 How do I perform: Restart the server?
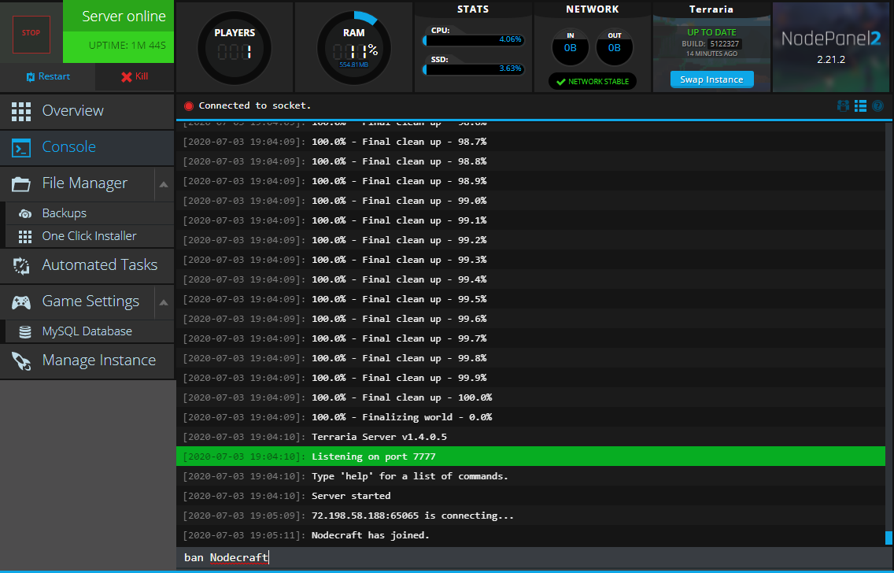48,76
